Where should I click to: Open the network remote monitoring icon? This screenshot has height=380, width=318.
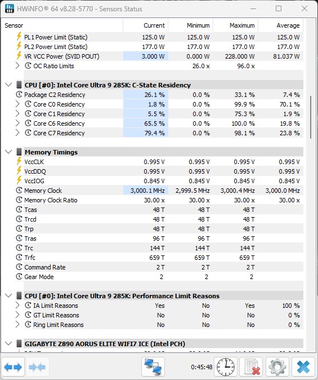153,367
